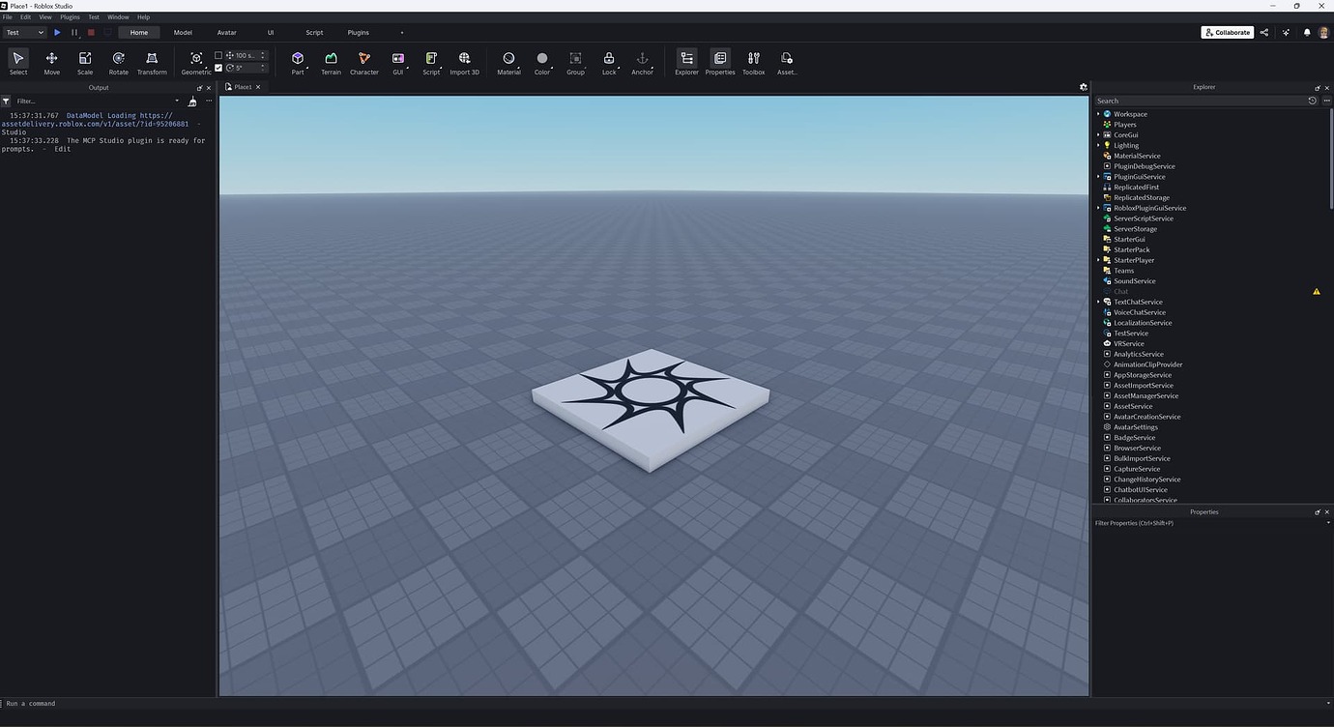Viewport: 1334px width, 727px height.
Task: Expand the TextChatService node
Action: 1099,302
